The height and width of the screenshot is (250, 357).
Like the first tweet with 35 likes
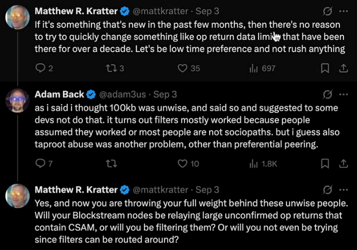pyautogui.click(x=183, y=68)
